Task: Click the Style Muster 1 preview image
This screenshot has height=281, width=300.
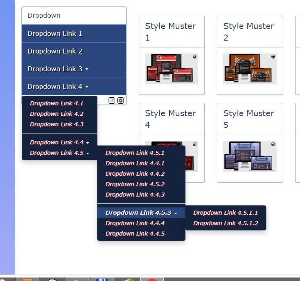Action: 171,69
